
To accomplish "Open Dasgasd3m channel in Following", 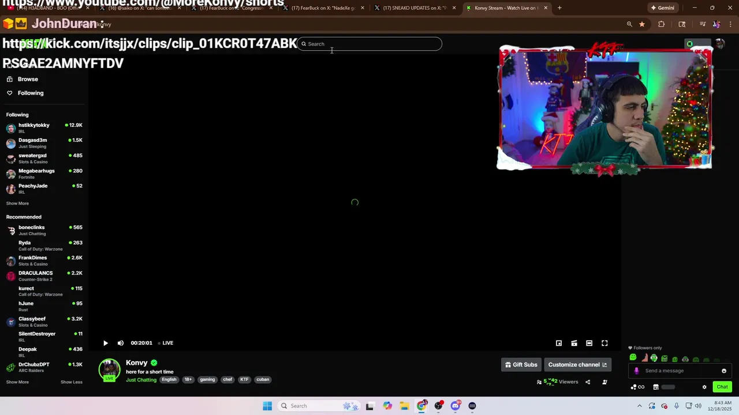I will [x=44, y=143].
